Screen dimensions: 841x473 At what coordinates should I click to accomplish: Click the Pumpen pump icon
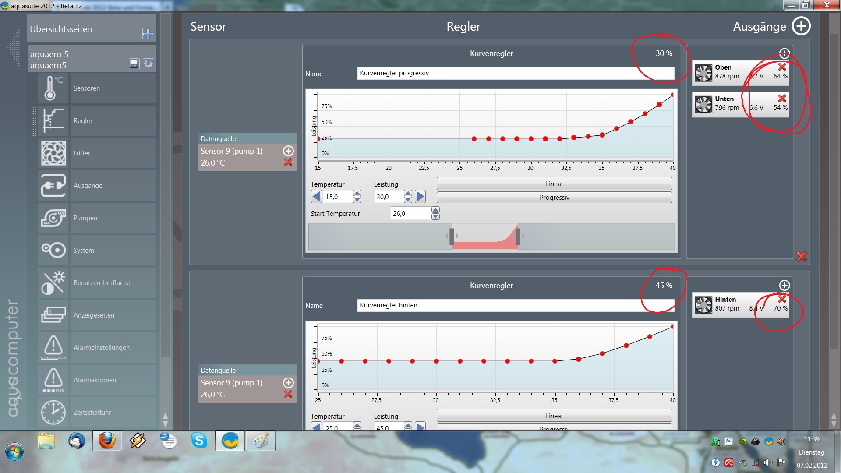[53, 218]
